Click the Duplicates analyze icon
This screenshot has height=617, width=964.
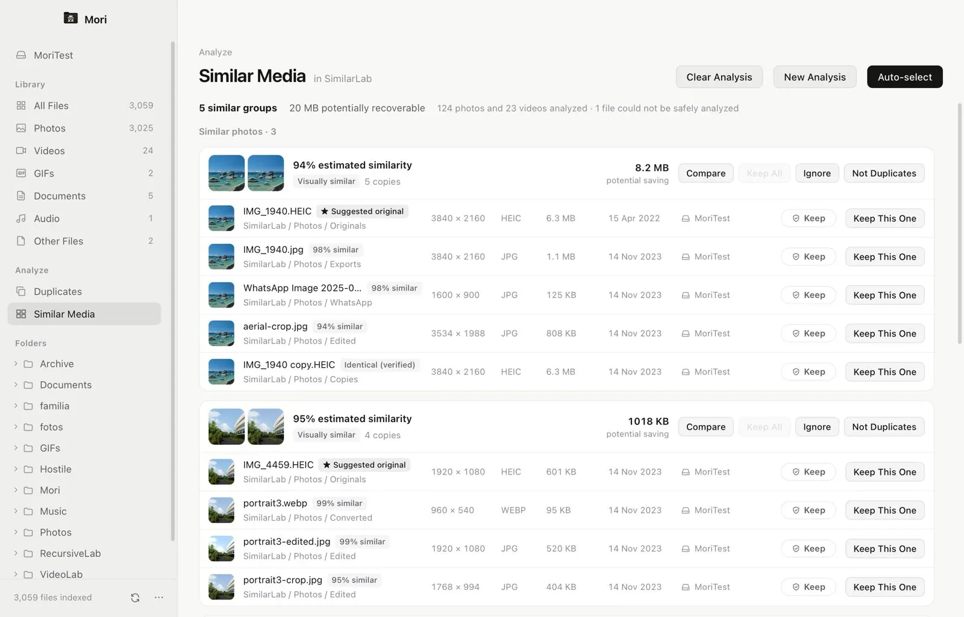pyautogui.click(x=21, y=291)
